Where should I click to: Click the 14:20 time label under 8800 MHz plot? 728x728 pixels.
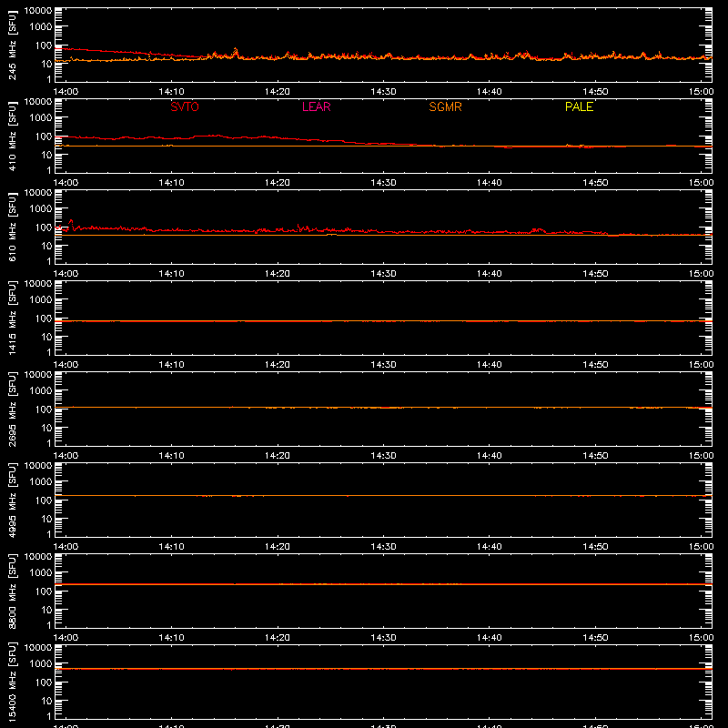pyautogui.click(x=278, y=638)
